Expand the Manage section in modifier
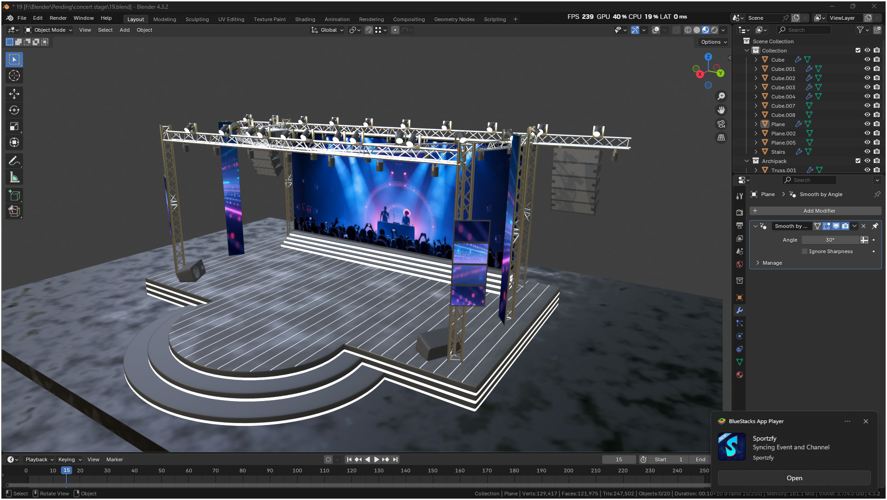This screenshot has height=500, width=887. click(x=758, y=263)
